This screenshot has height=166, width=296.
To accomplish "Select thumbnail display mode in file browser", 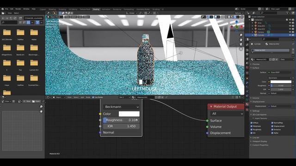I will click(28, 23).
